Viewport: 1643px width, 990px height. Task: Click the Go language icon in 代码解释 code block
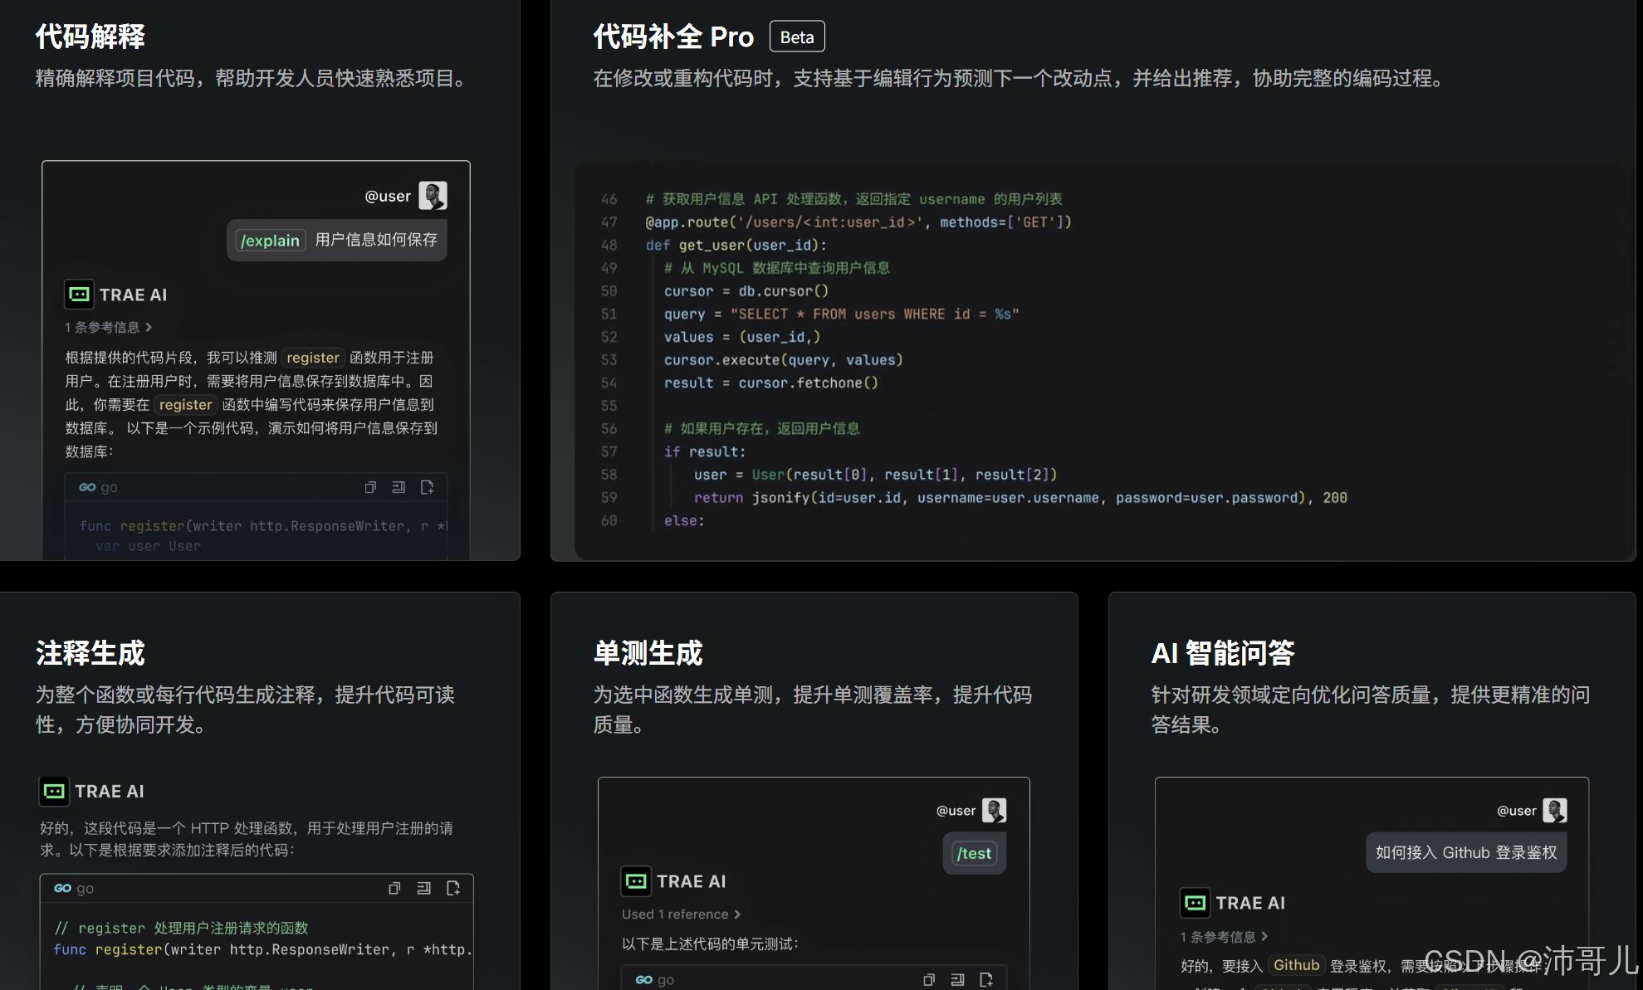[87, 487]
